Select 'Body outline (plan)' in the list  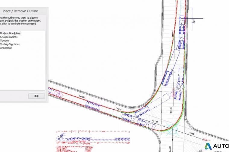click(10, 33)
